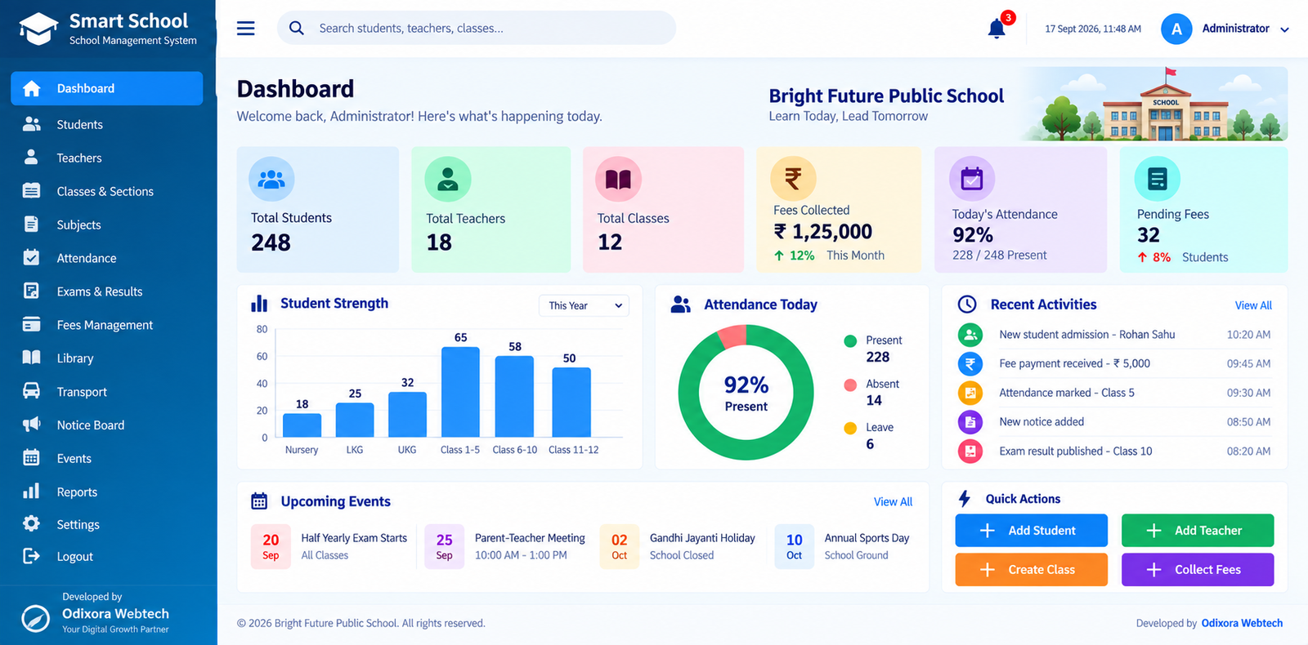Click the blue fee payment activity icon

point(970,364)
